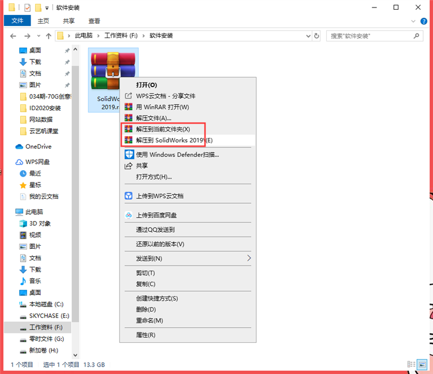Go up one folder level arrow
433x374 pixels.
[48, 36]
